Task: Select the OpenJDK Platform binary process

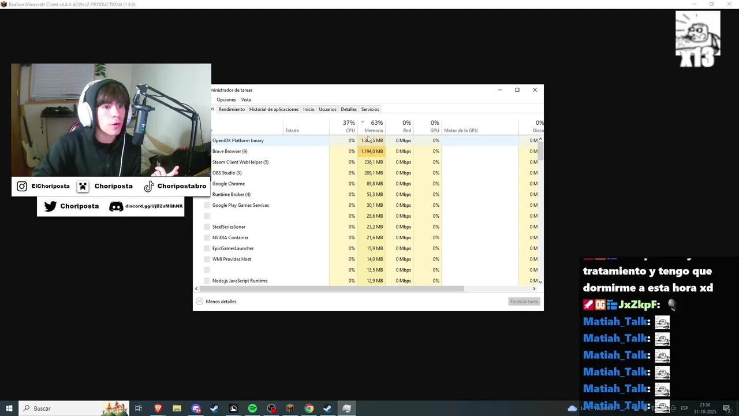Action: [238, 140]
